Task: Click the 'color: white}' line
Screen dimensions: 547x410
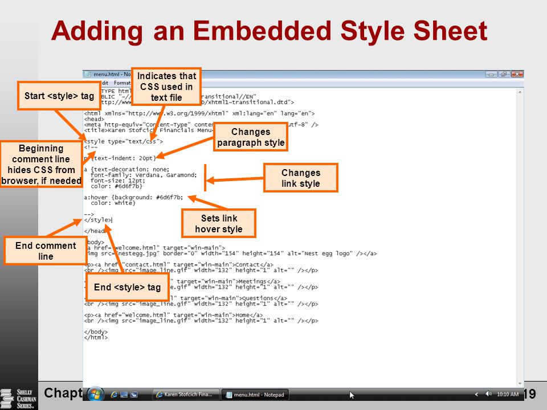Action: click(113, 203)
